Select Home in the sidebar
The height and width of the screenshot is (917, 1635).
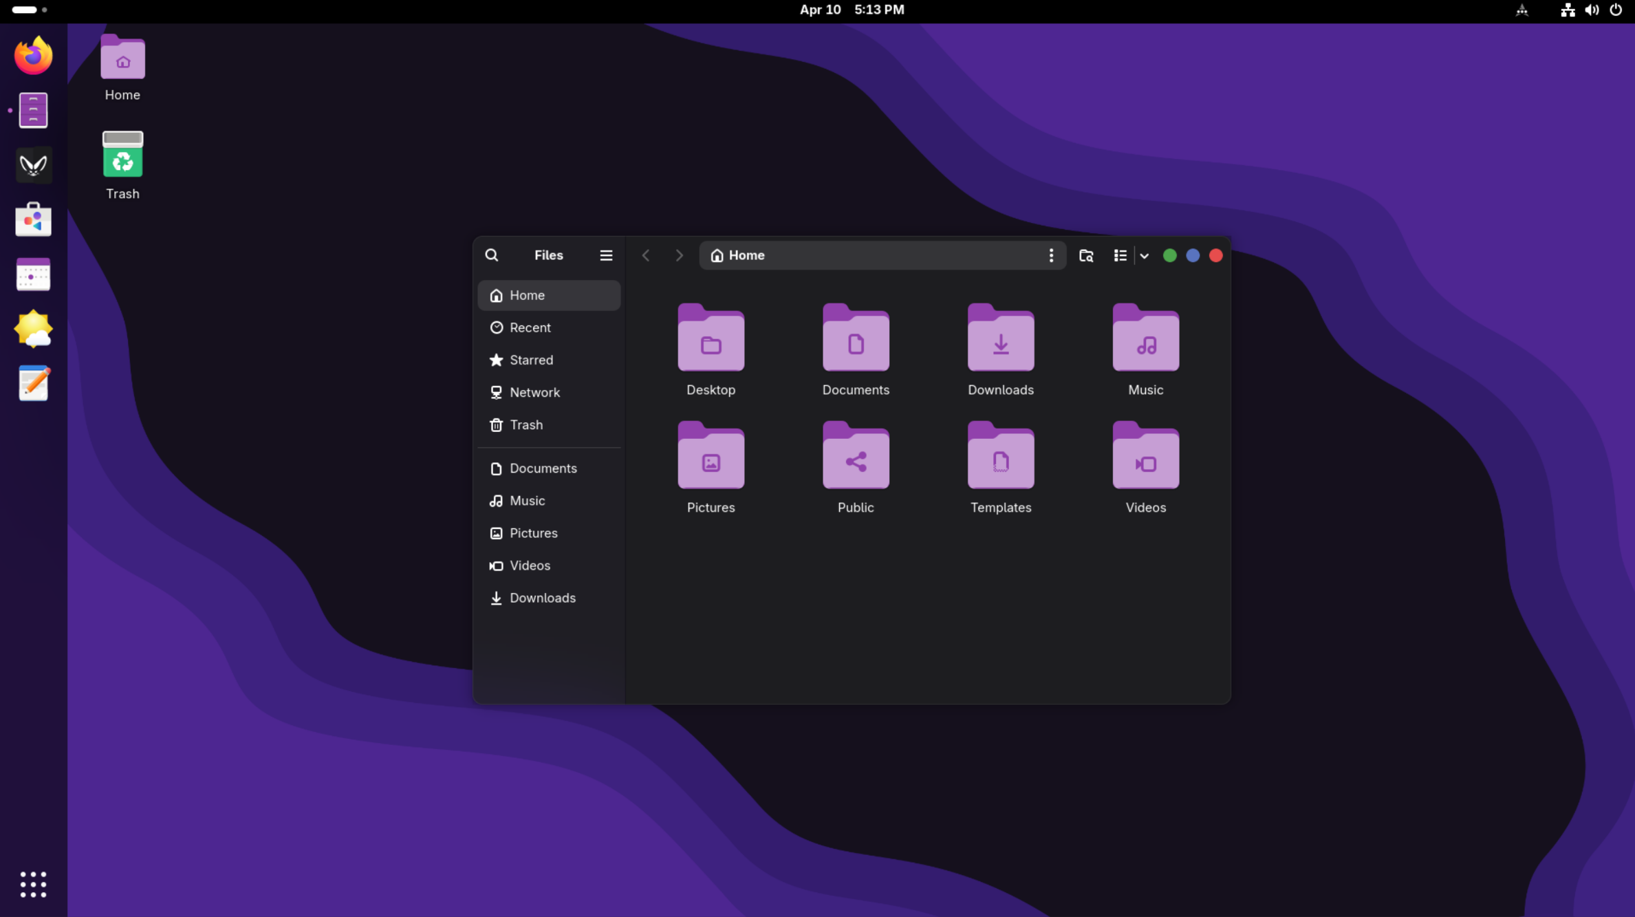(549, 295)
